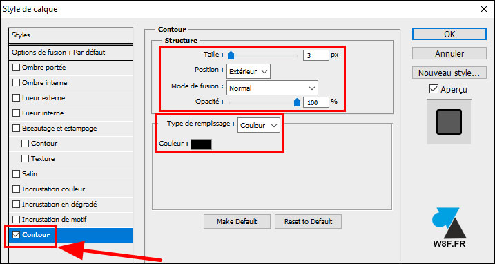Screen dimensions: 495x264
Task: Enable the Ombre portée checkbox
Action: (16, 68)
